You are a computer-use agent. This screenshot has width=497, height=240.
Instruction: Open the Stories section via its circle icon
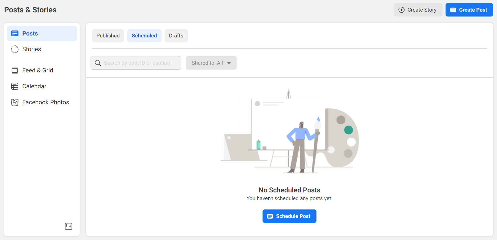(x=15, y=49)
